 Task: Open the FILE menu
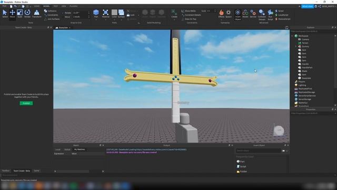pos(4,6)
